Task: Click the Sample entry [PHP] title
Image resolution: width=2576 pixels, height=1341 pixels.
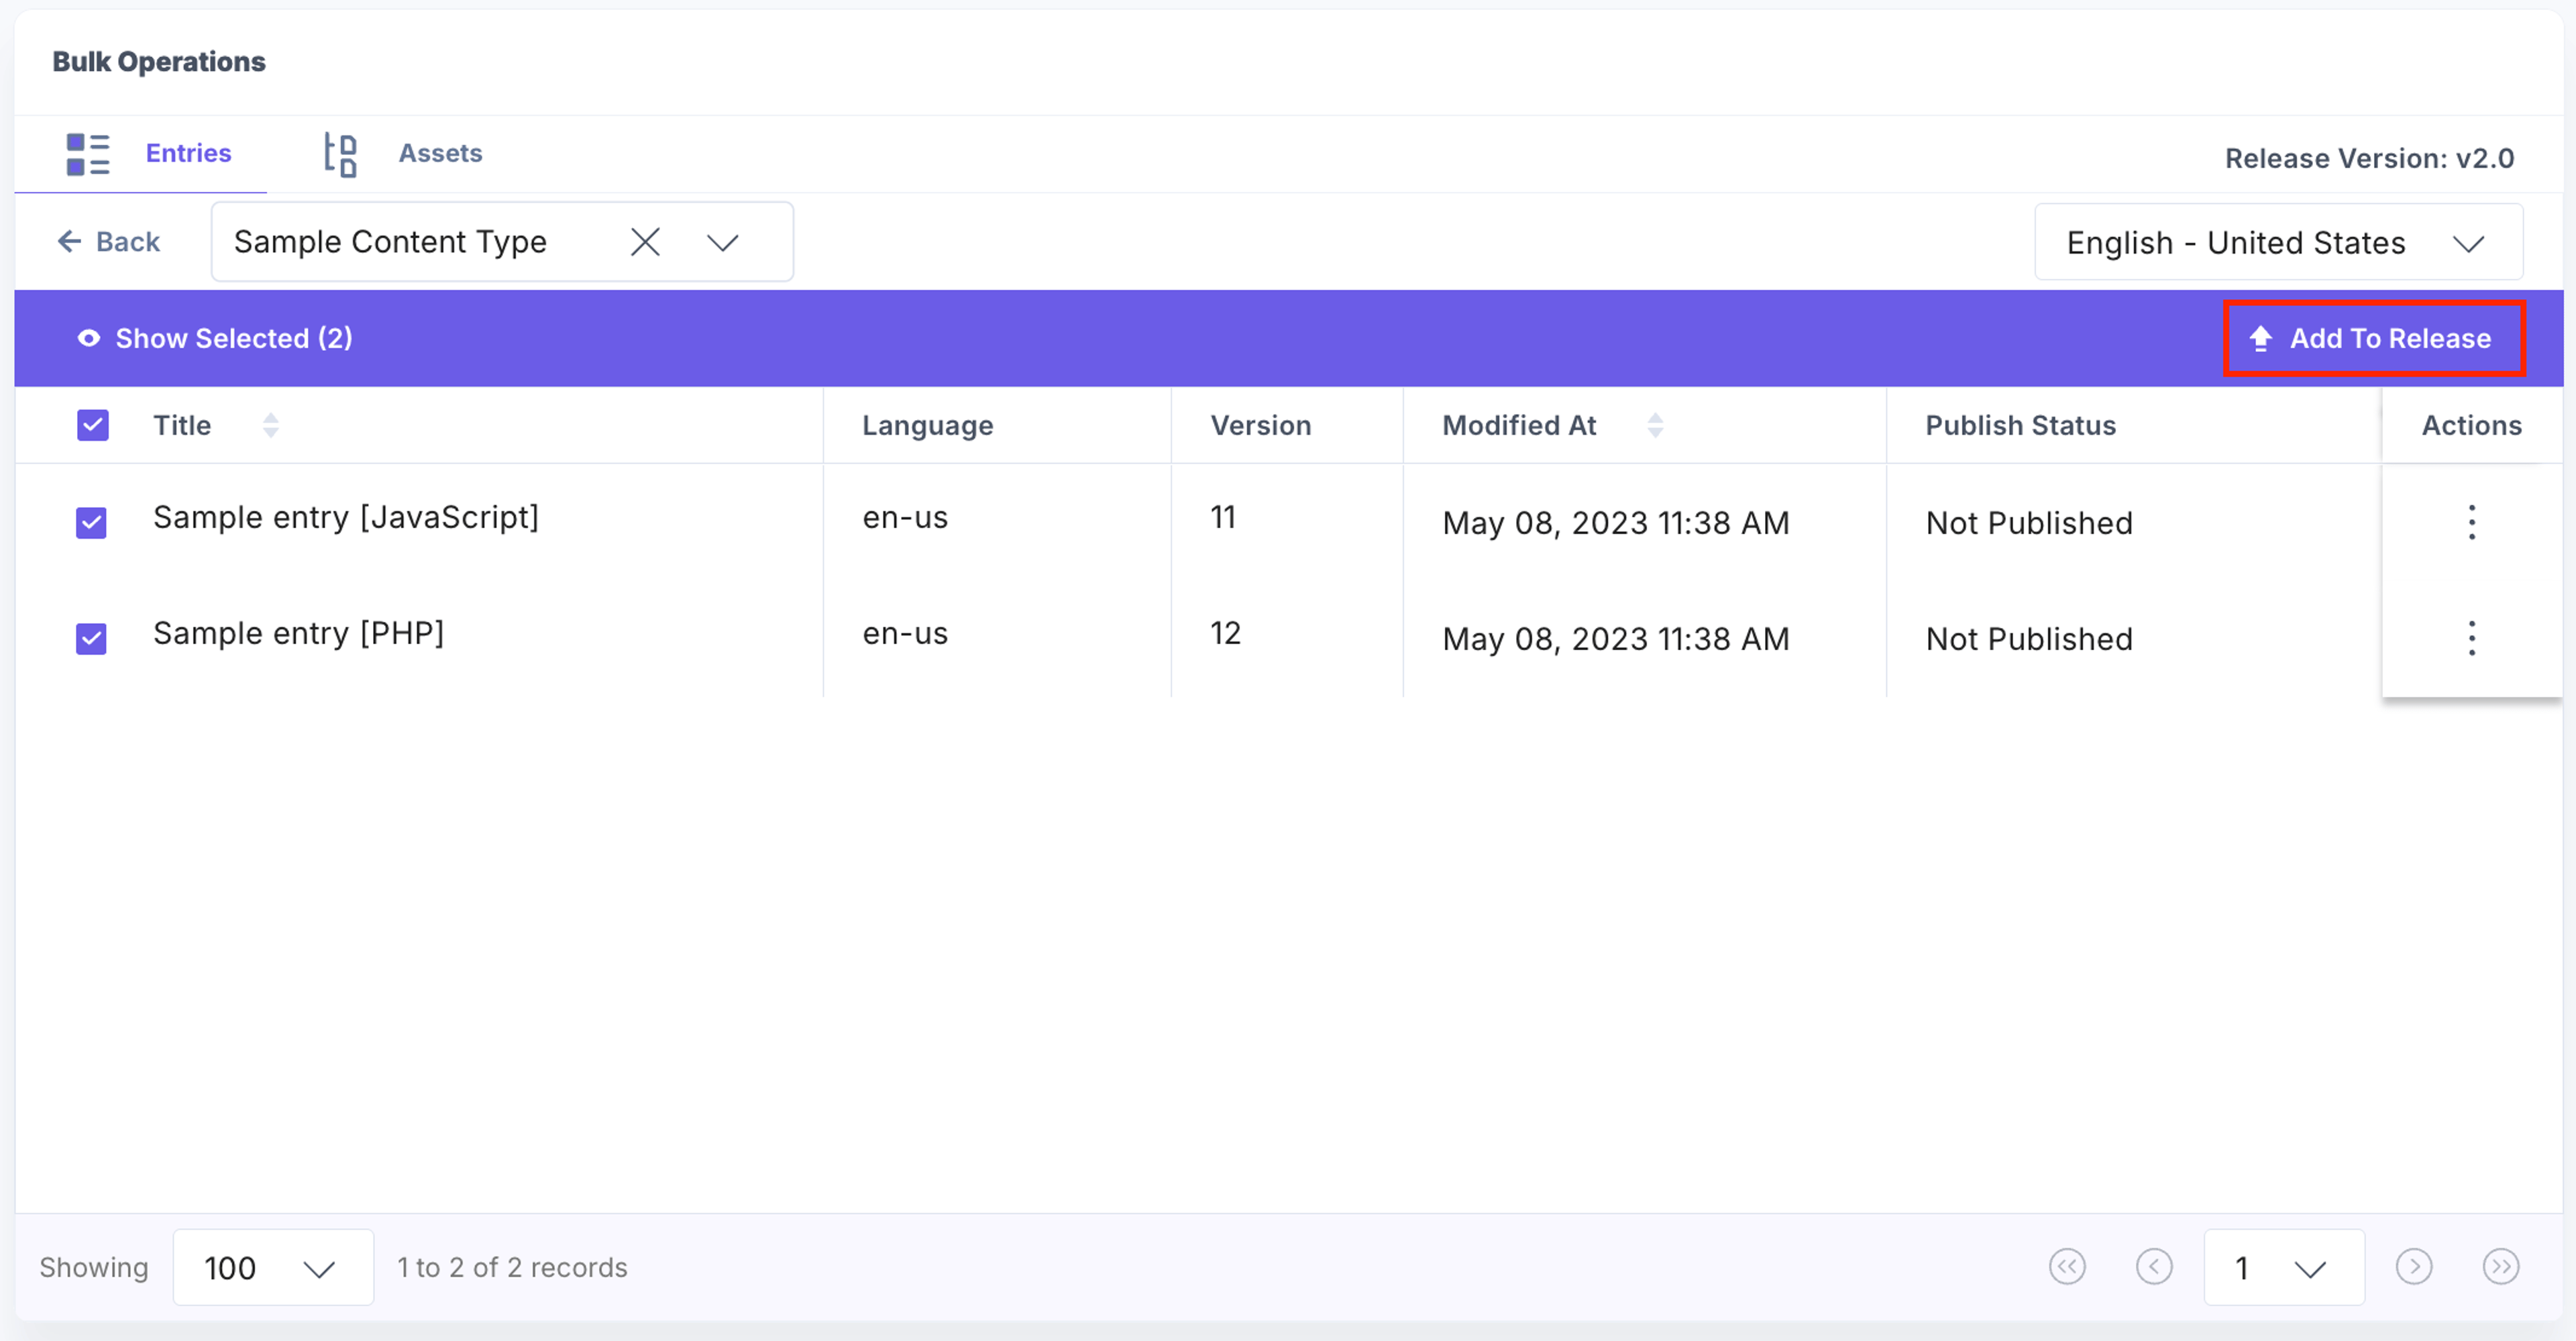Action: click(x=298, y=633)
